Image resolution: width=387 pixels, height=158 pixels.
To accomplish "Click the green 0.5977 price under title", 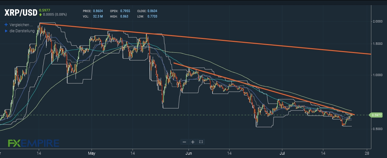I will 44,10.
